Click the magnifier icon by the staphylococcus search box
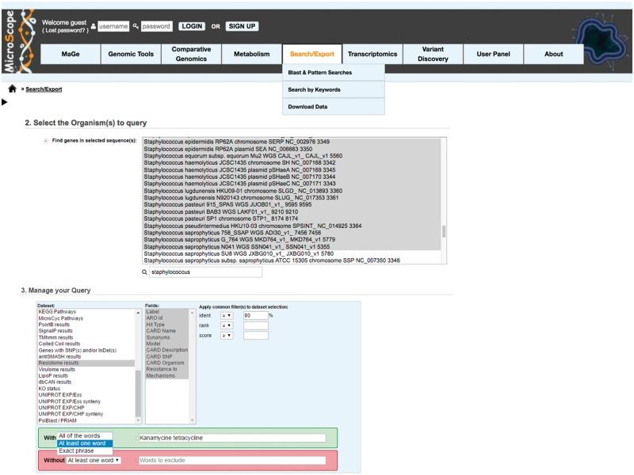 click(x=144, y=272)
